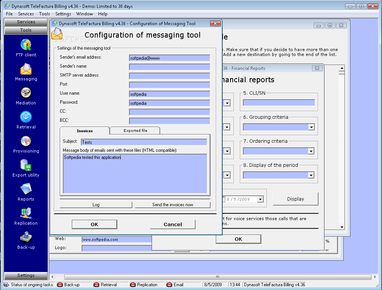Click the Log button

[x=96, y=205]
